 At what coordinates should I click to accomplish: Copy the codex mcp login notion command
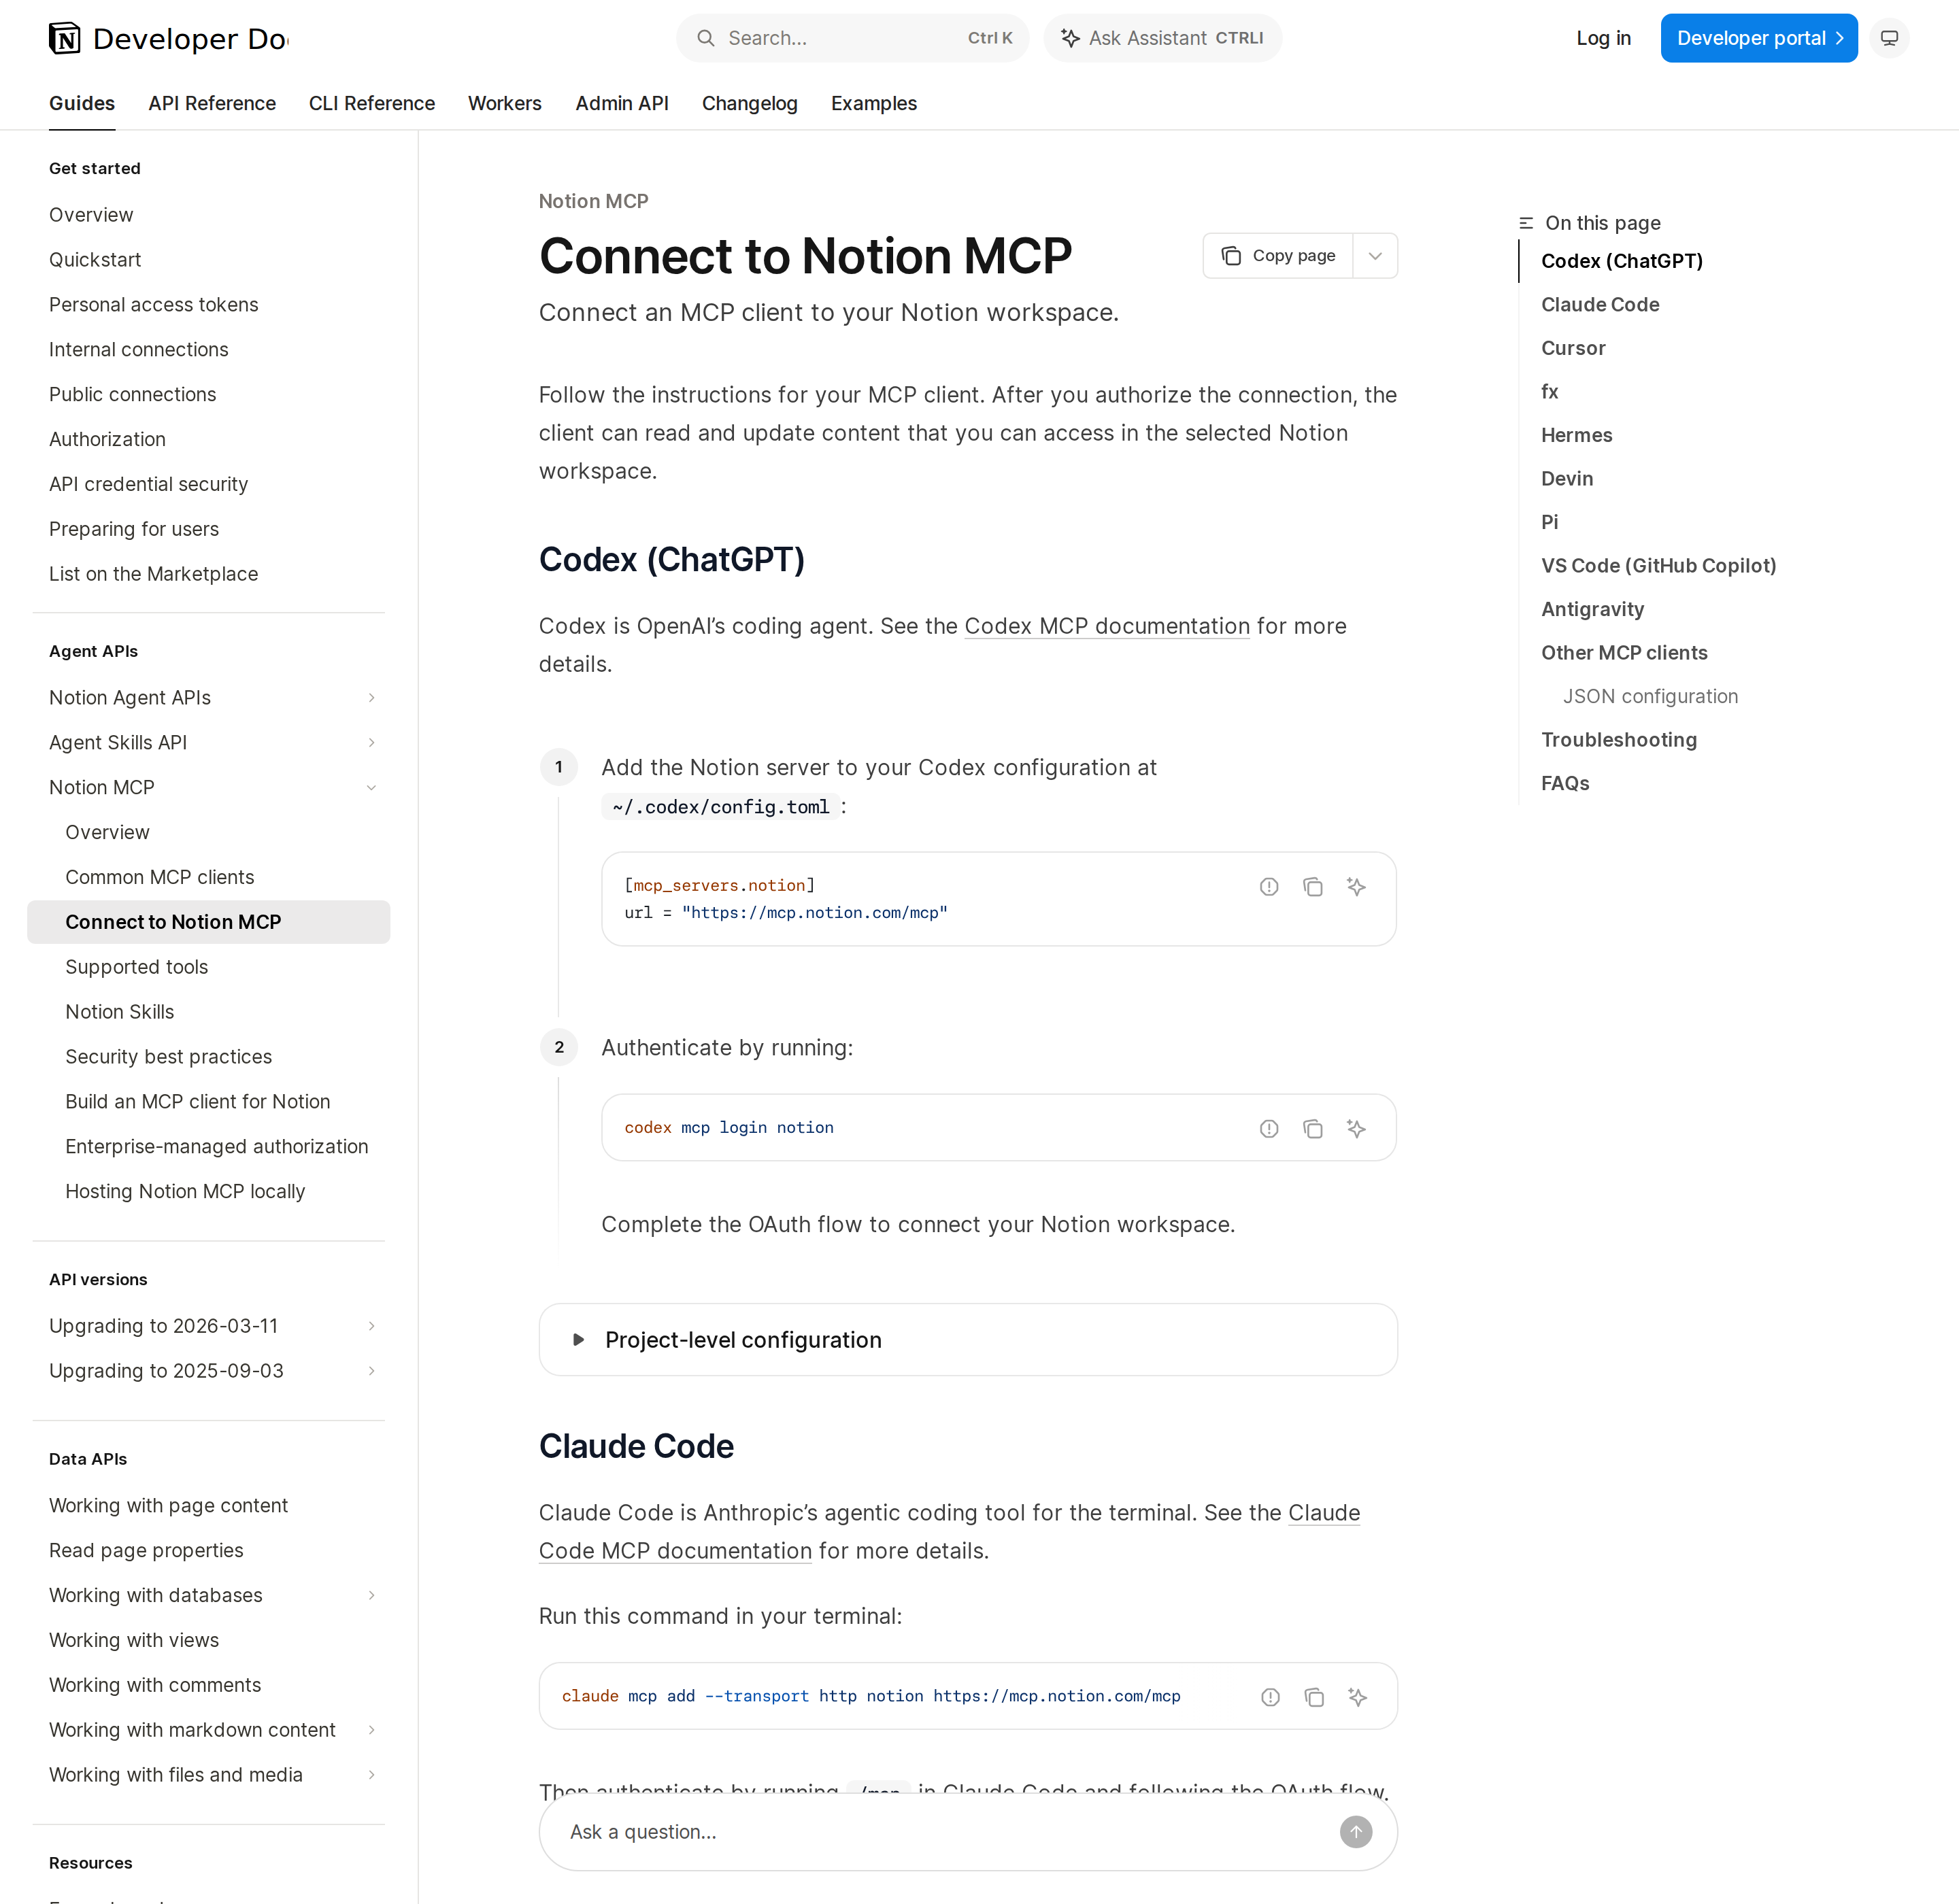[x=1313, y=1129]
